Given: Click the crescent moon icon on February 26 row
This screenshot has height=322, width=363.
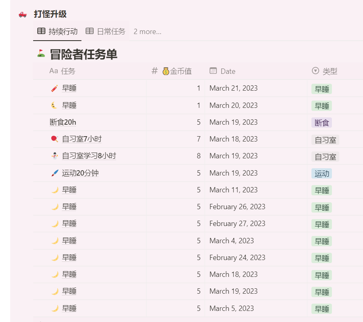Looking at the screenshot, I should click(x=54, y=207).
